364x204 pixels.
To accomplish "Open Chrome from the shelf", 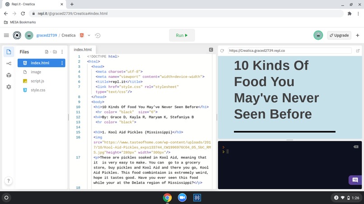I will click(167, 198).
